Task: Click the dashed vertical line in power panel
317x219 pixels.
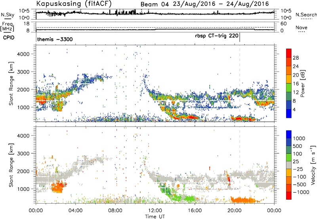Action: [x=240, y=83]
